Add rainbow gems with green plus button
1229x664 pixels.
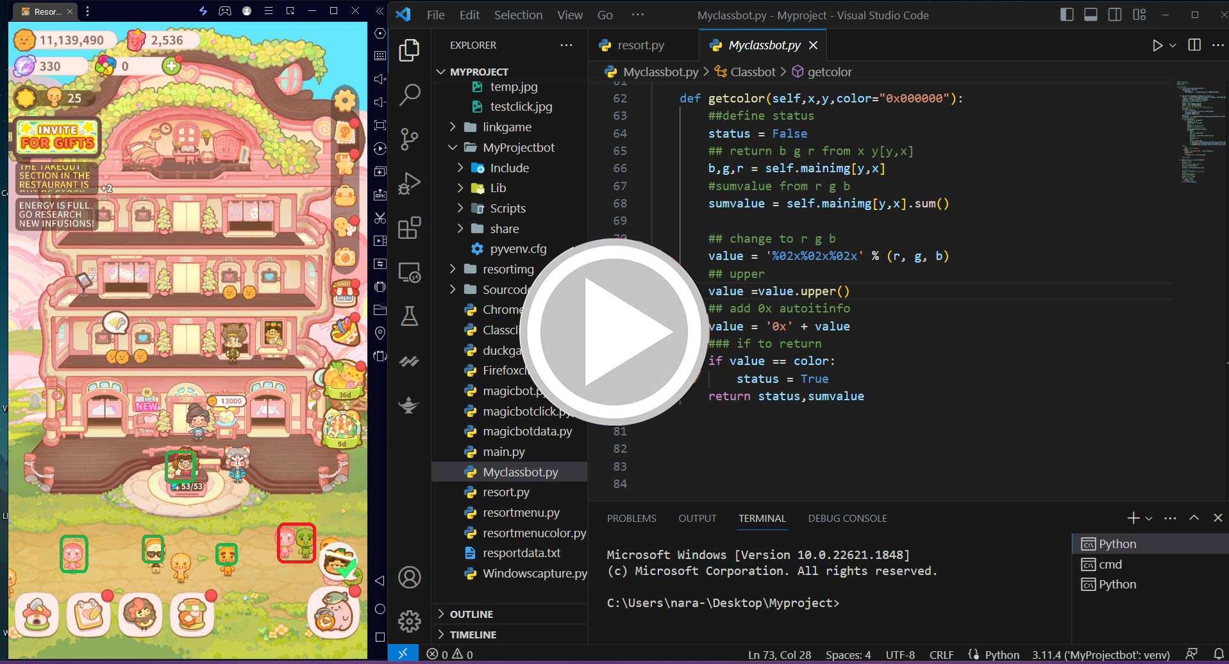pyautogui.click(x=171, y=65)
